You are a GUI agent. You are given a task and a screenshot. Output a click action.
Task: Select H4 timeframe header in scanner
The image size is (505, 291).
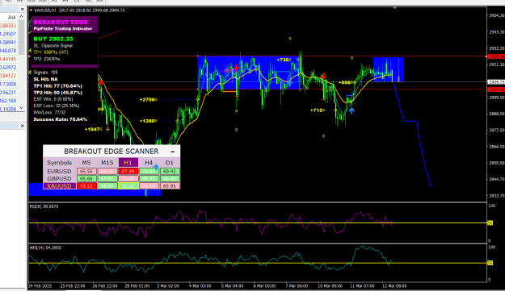149,163
